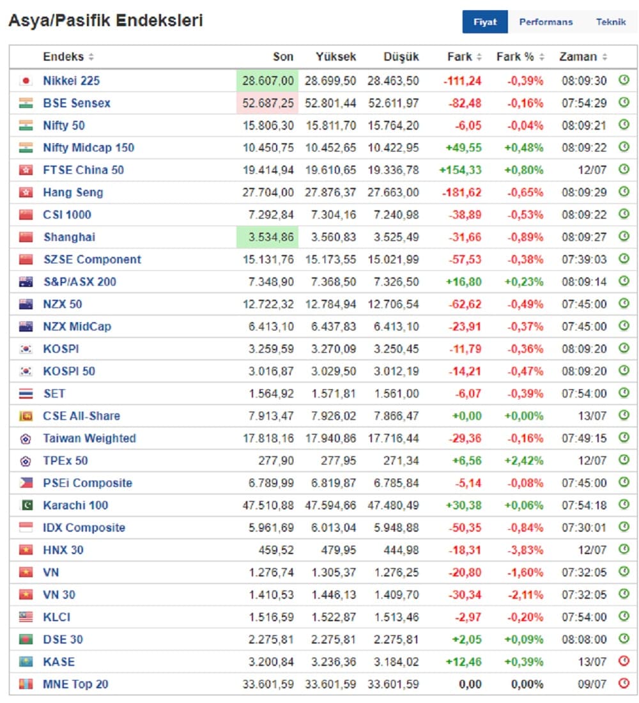Screen dimensions: 639x703
Task: Click the New Zealand flag beside NZX 50
Action: click(x=26, y=304)
